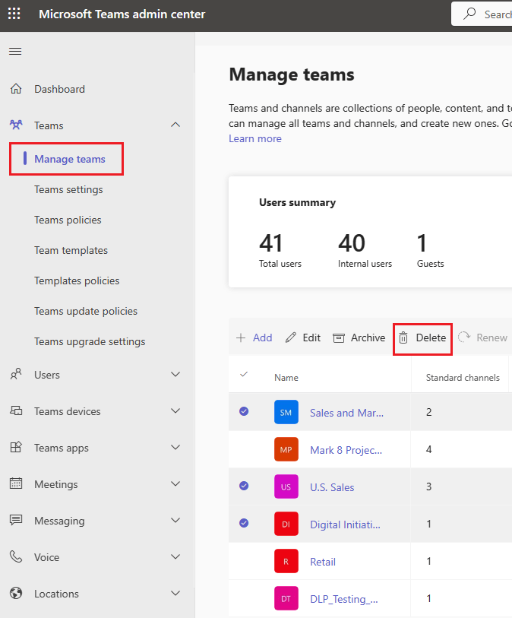Collapse the navigation hamburger menu

click(x=15, y=51)
